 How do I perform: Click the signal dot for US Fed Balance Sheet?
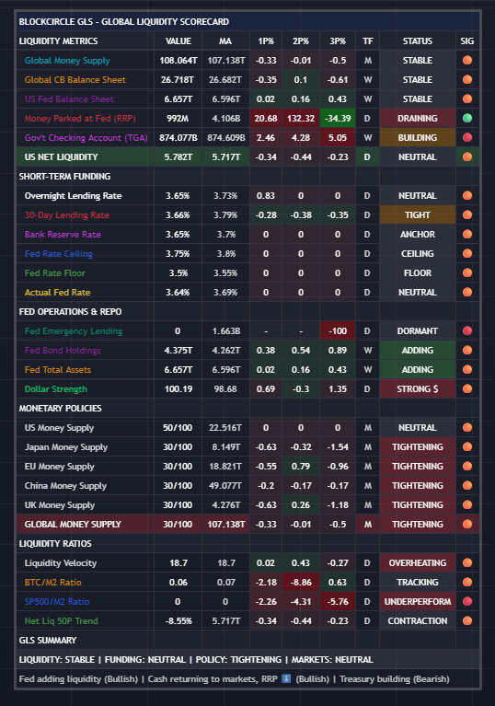point(467,99)
